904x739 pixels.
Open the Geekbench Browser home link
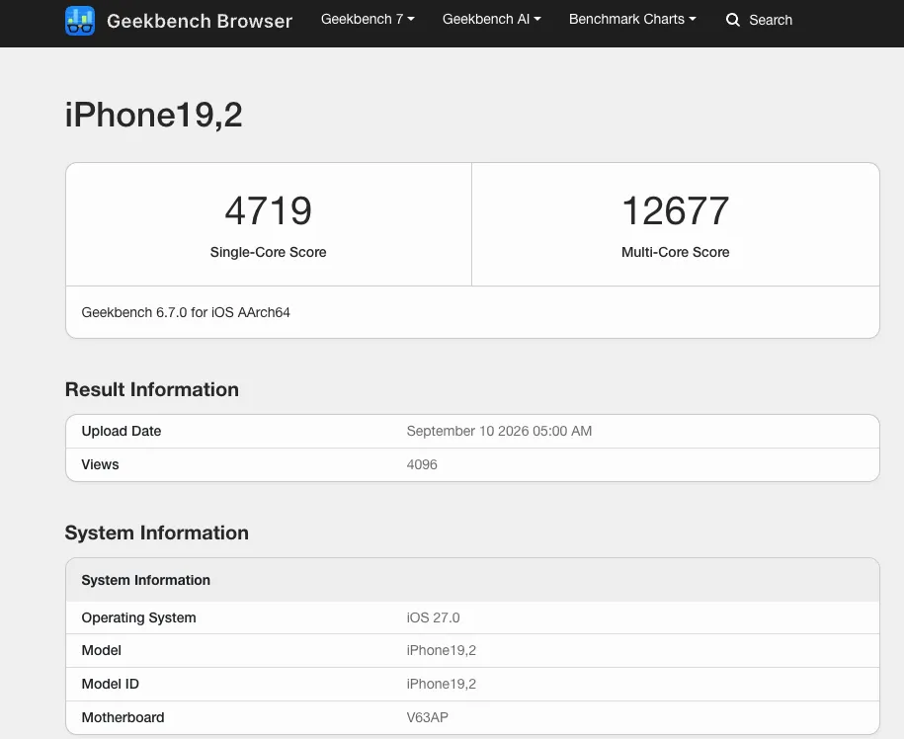[x=200, y=21]
